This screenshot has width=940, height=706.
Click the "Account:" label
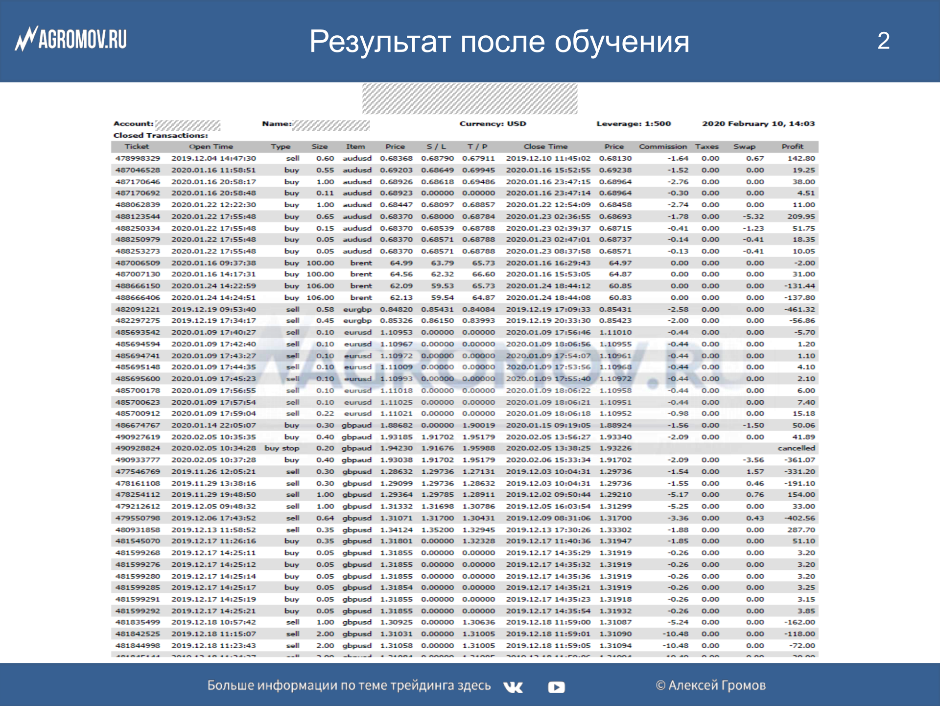(133, 123)
